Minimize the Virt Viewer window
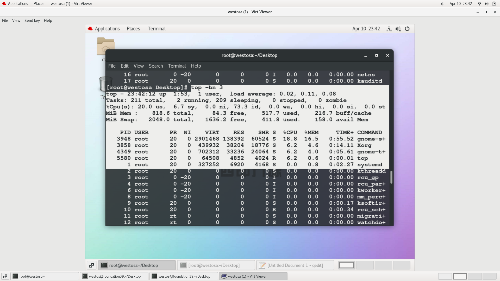Screen dimensions: 500x281 pyautogui.click(x=478, y=12)
